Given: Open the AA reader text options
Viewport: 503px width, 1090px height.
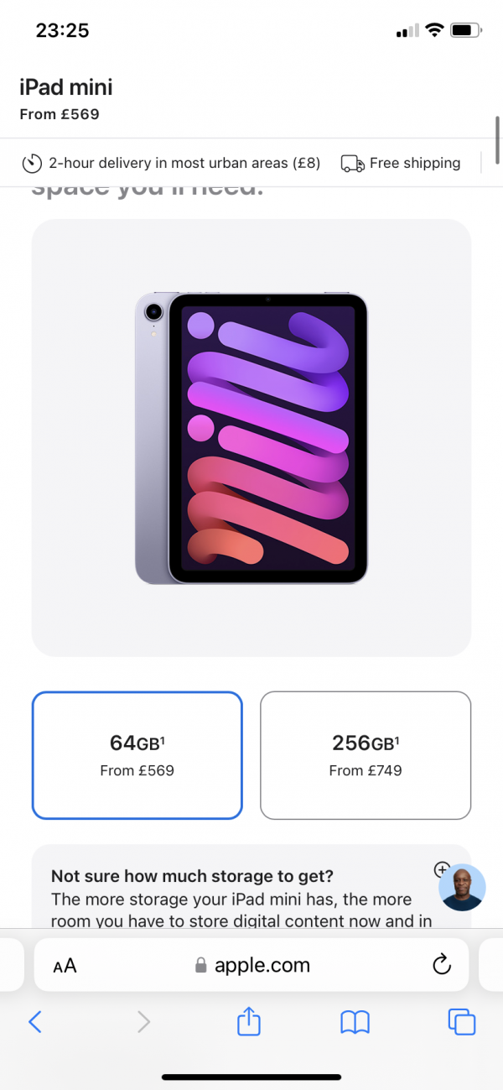Looking at the screenshot, I should point(65,966).
